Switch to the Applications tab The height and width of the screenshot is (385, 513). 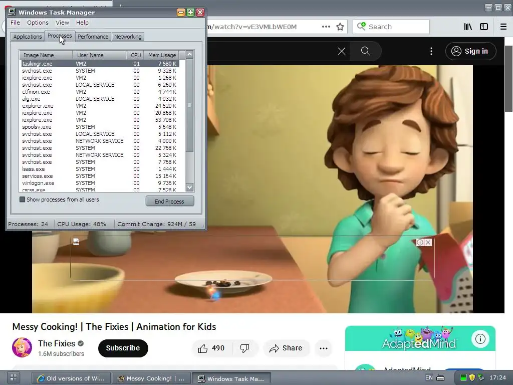(28, 37)
